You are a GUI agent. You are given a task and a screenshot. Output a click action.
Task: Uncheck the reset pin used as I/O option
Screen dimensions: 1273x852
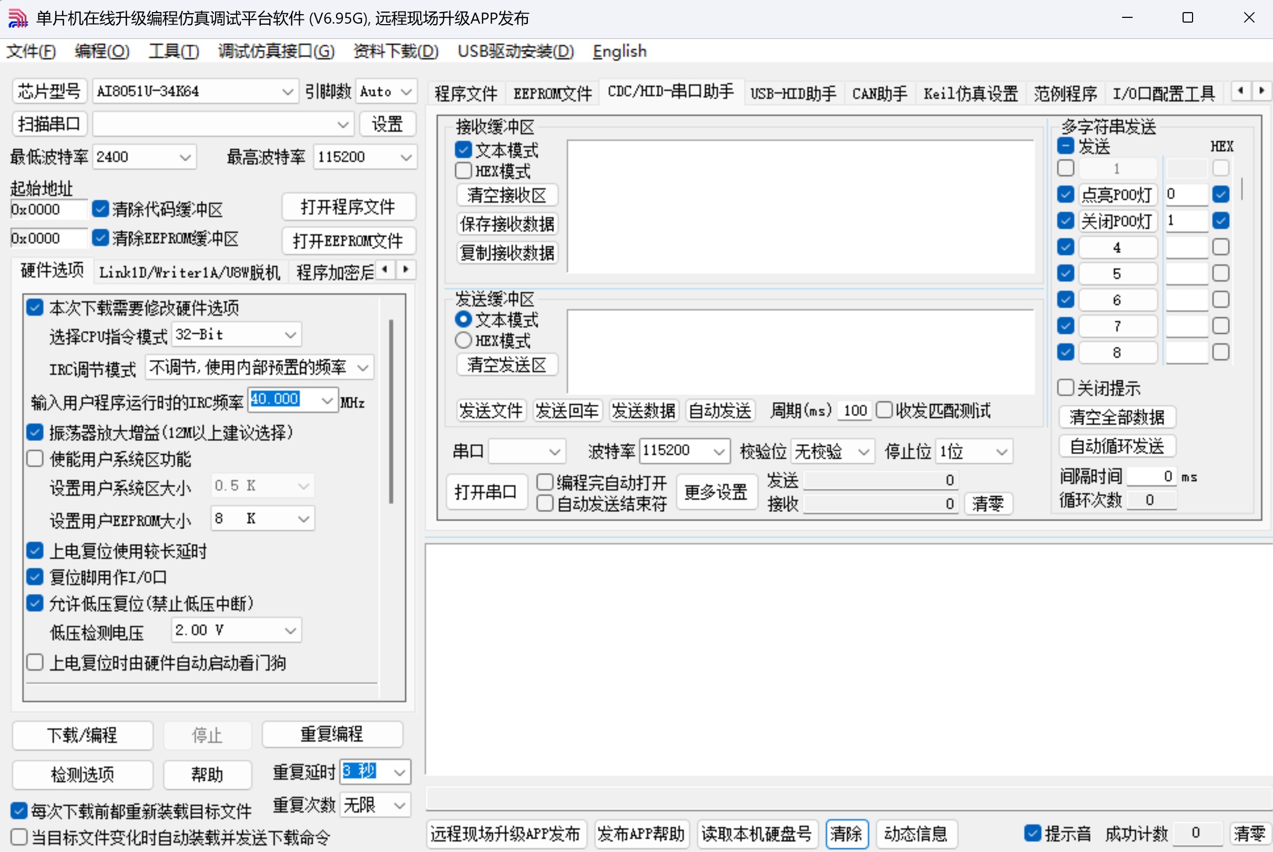point(35,577)
